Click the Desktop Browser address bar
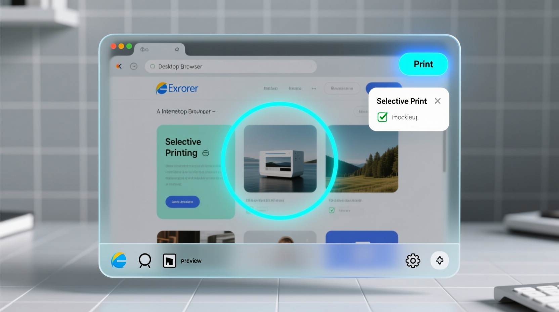The width and height of the screenshot is (559, 312). [231, 67]
